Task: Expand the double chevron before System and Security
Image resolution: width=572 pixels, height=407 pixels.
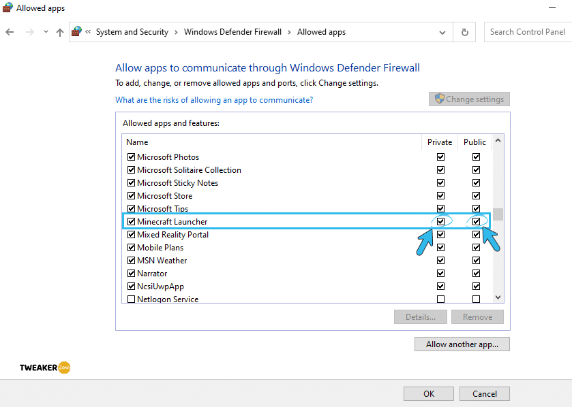Action: coord(88,32)
